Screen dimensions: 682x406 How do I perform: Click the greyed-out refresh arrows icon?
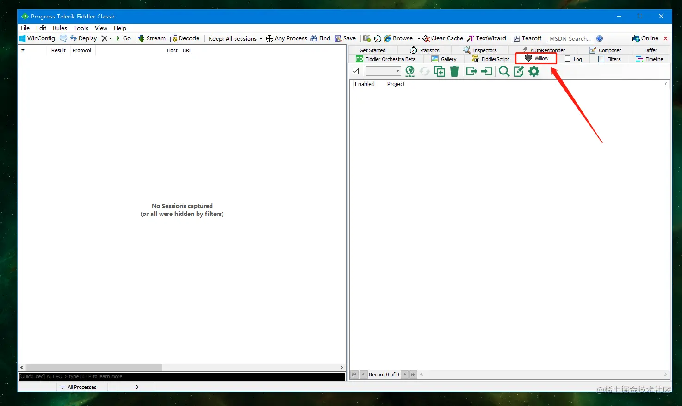(425, 71)
